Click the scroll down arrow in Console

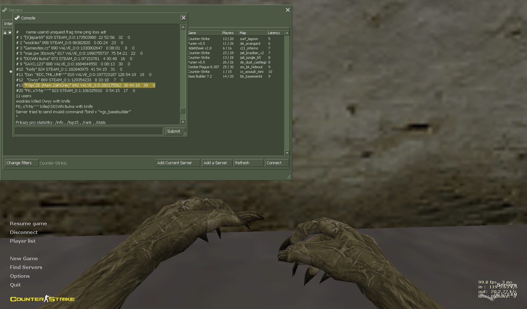[x=183, y=122]
